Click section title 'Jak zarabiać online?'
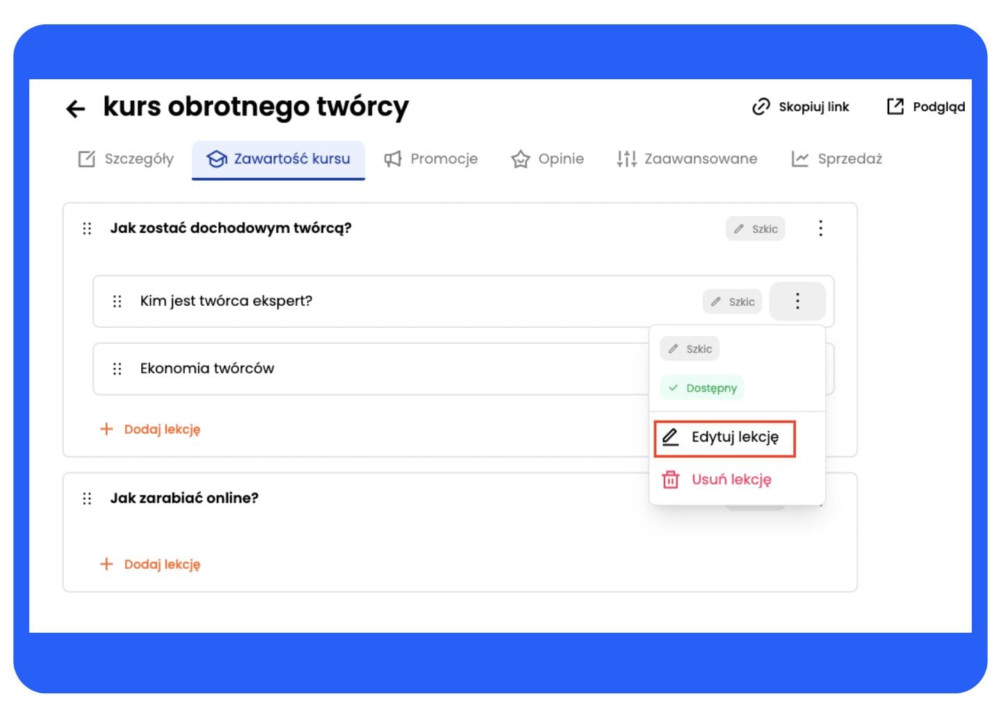Screen dimensions: 1001x712 click(184, 498)
